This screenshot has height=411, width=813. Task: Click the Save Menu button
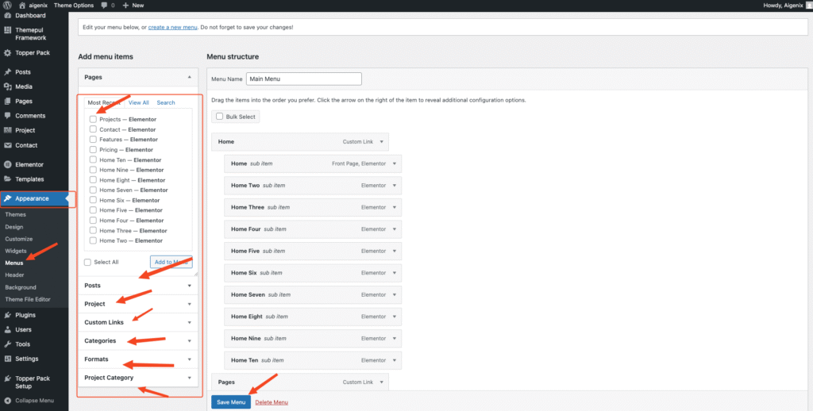pos(230,402)
